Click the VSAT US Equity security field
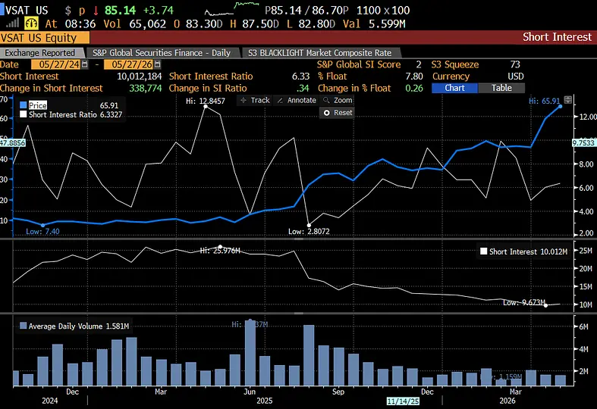Viewport: 597px width, 409px height. tap(45, 38)
